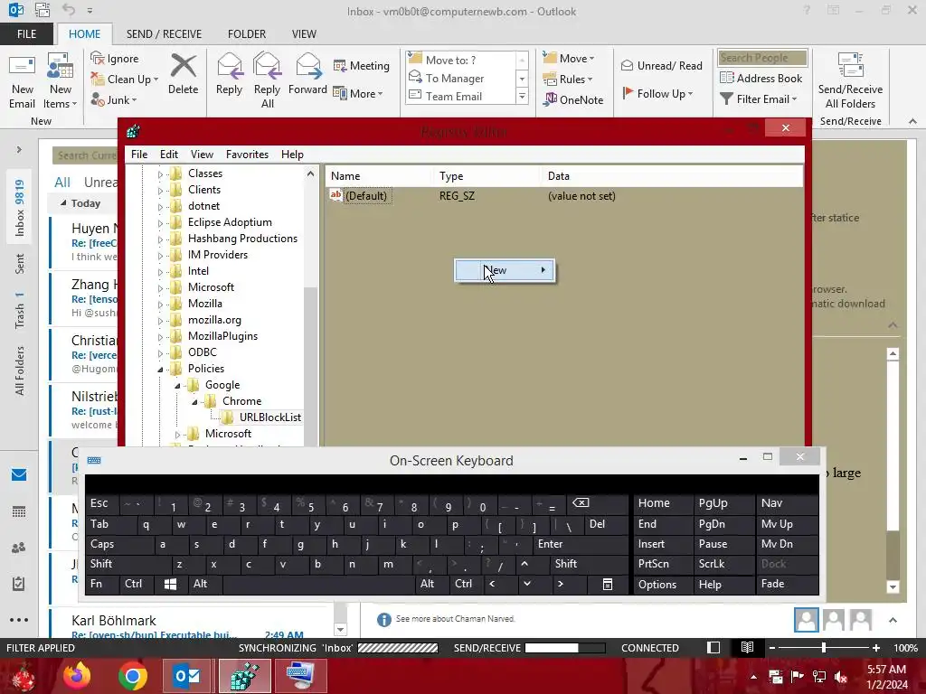Click the Outlook icon on taskbar
Viewport: 926px width, 694px height.
pyautogui.click(x=186, y=676)
